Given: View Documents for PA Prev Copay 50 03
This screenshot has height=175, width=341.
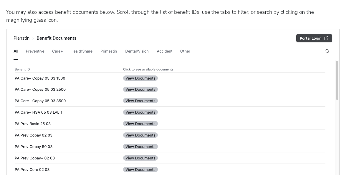Looking at the screenshot, I should pos(140,147).
